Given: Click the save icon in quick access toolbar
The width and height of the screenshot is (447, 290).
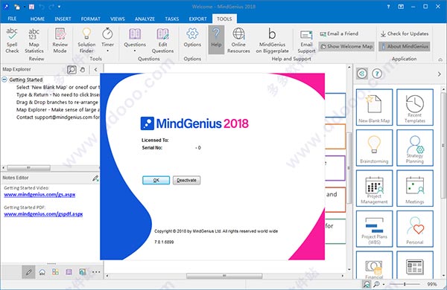Looking at the screenshot, I should [31, 7].
